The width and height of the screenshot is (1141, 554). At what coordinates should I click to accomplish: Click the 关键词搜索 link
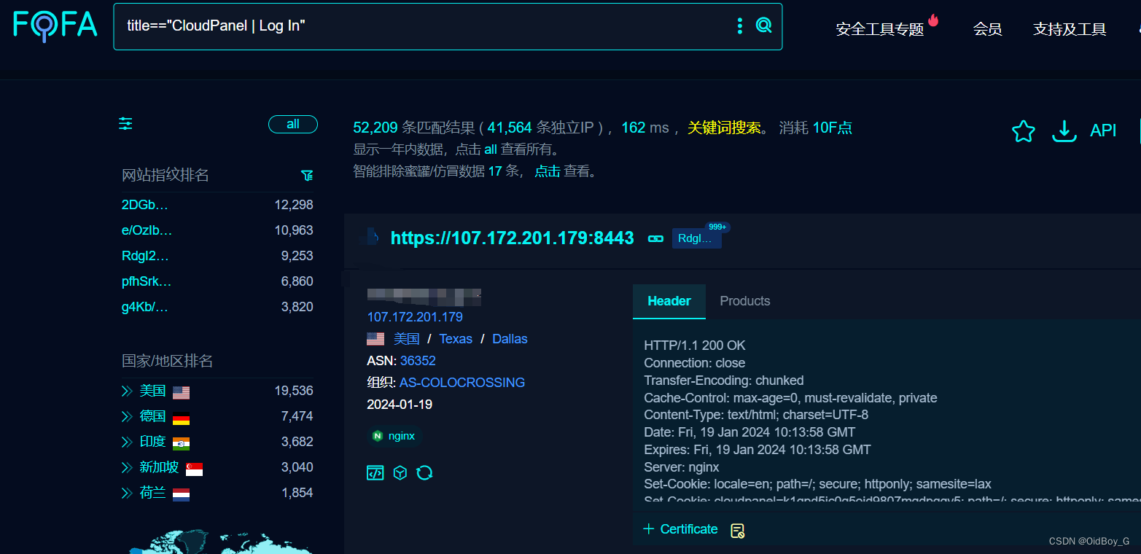coord(724,128)
